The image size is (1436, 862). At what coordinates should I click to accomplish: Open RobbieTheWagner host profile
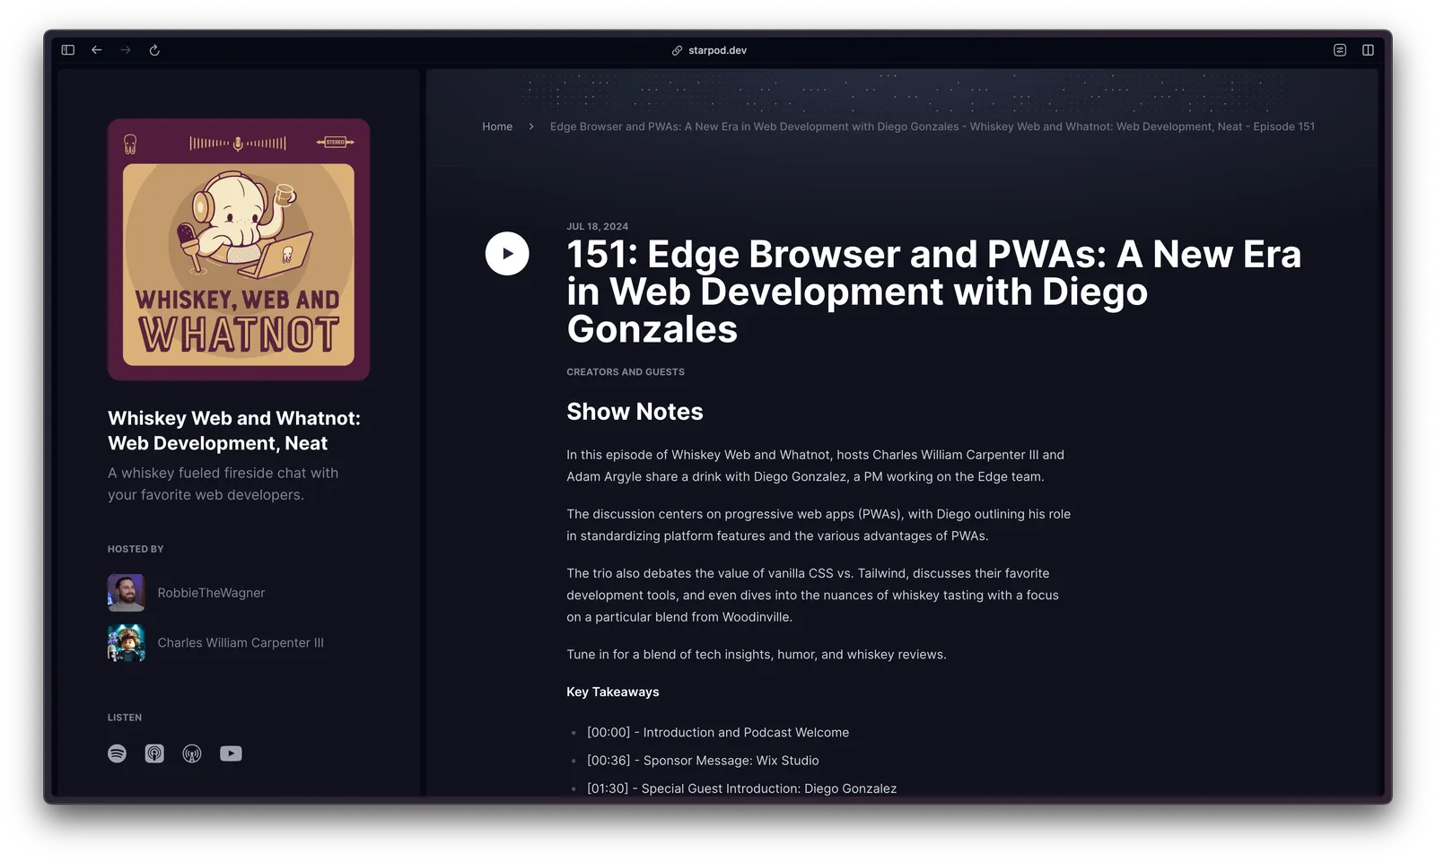[x=211, y=593]
